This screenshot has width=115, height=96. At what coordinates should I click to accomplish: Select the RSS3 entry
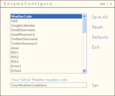(46, 62)
